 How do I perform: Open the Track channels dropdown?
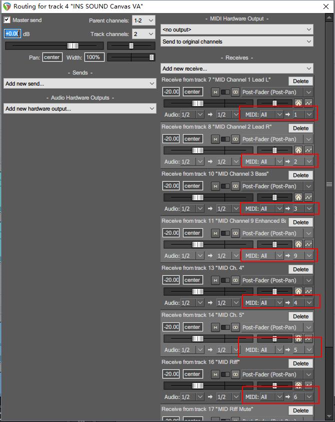coord(143,34)
